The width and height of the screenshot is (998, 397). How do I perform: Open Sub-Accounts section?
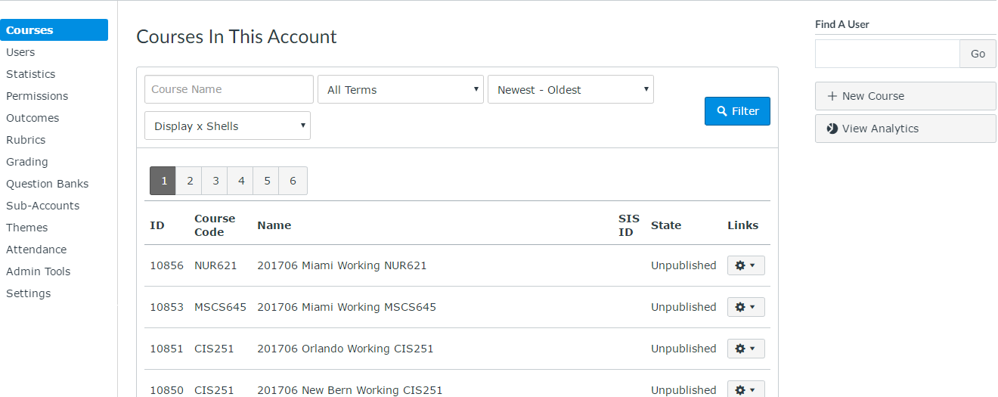[42, 206]
